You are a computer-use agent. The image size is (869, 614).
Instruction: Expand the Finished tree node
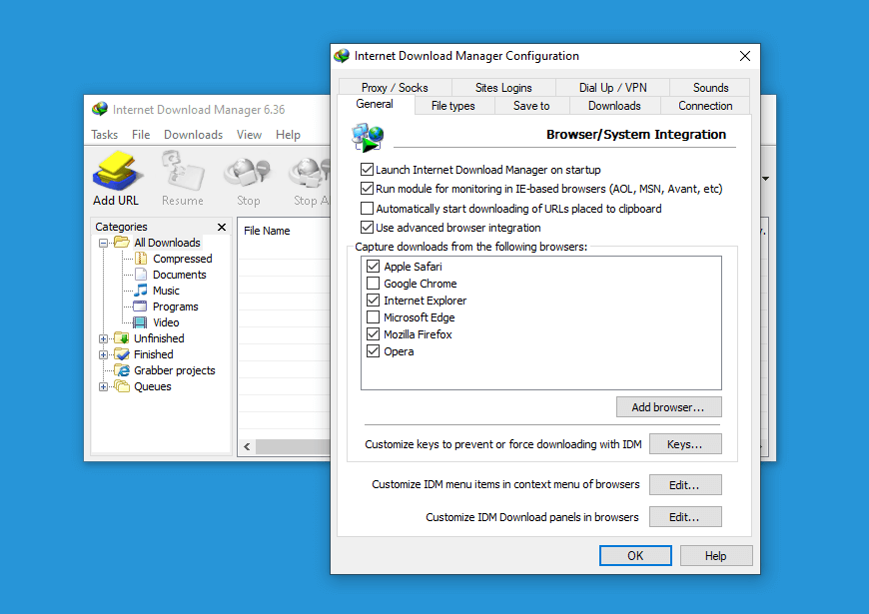pos(103,354)
